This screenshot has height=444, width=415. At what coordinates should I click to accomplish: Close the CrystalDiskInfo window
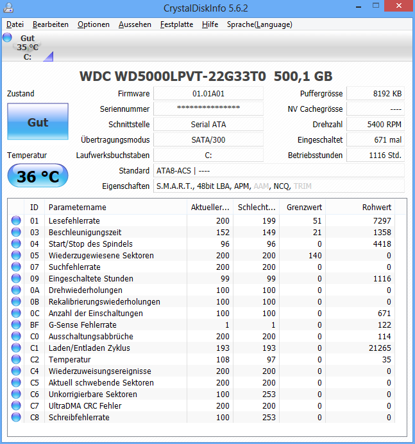coord(399,6)
